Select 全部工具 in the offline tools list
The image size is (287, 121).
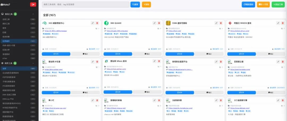click(x=19, y=19)
